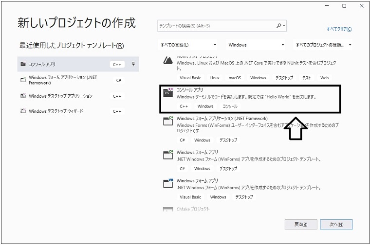Select the CMake プロジェクト template
The height and width of the screenshot is (245, 370).
pos(193,210)
